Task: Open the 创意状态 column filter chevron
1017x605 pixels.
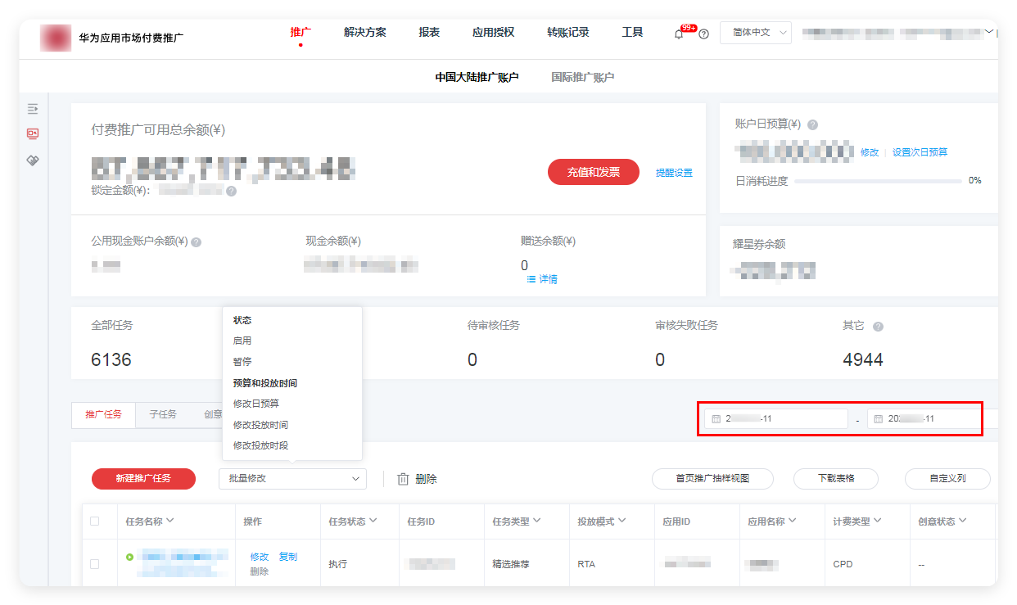Action: (963, 521)
